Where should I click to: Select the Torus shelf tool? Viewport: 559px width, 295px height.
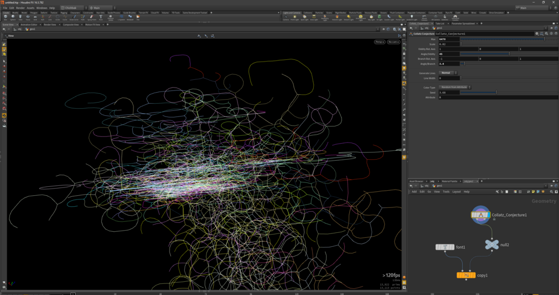coord(28,17)
